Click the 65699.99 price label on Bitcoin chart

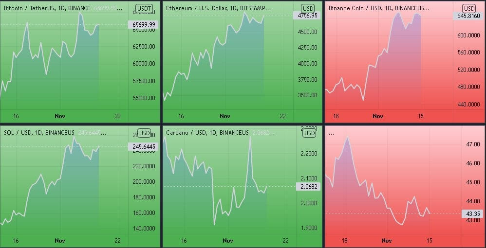[x=143, y=24]
